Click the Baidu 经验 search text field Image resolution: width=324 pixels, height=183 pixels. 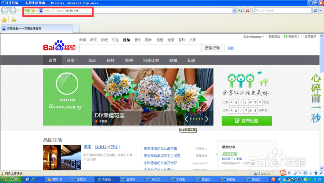[x=140, y=48]
